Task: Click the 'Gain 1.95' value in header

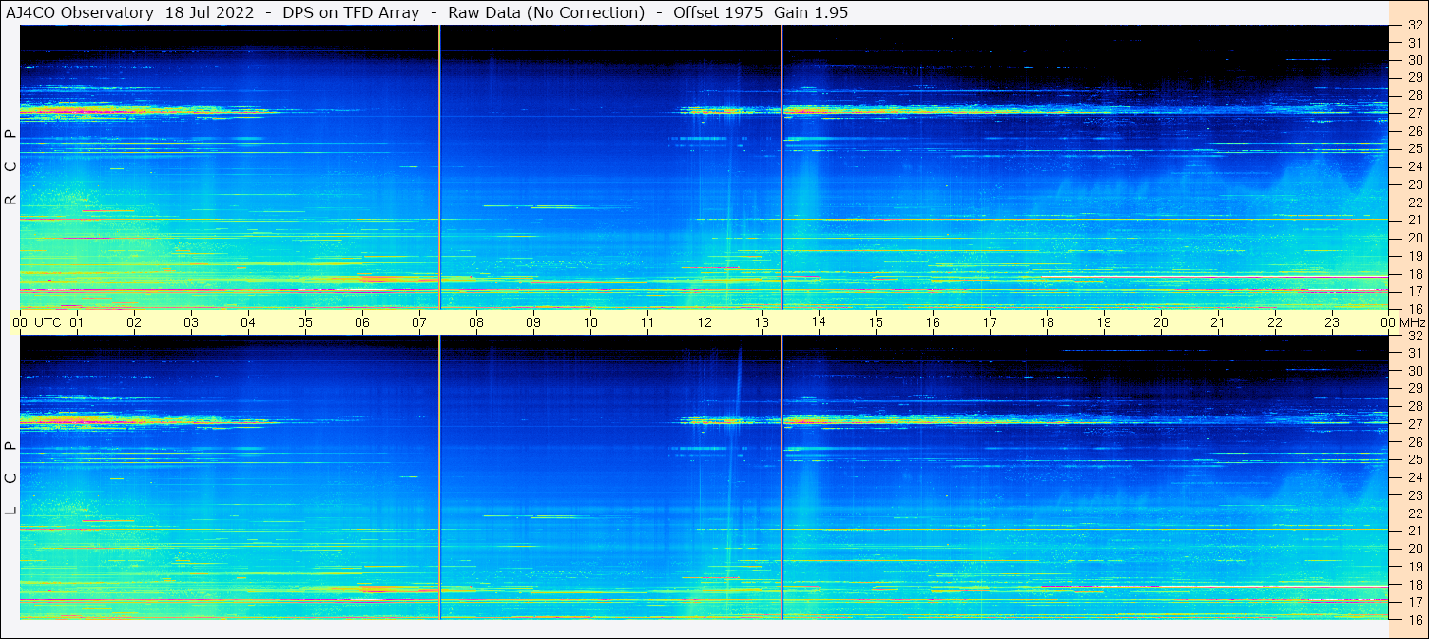Action: (811, 13)
